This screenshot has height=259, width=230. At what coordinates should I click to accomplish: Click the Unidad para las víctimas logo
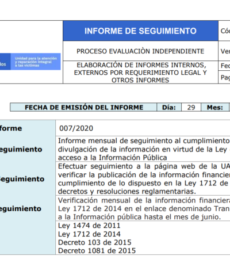coord(30,62)
